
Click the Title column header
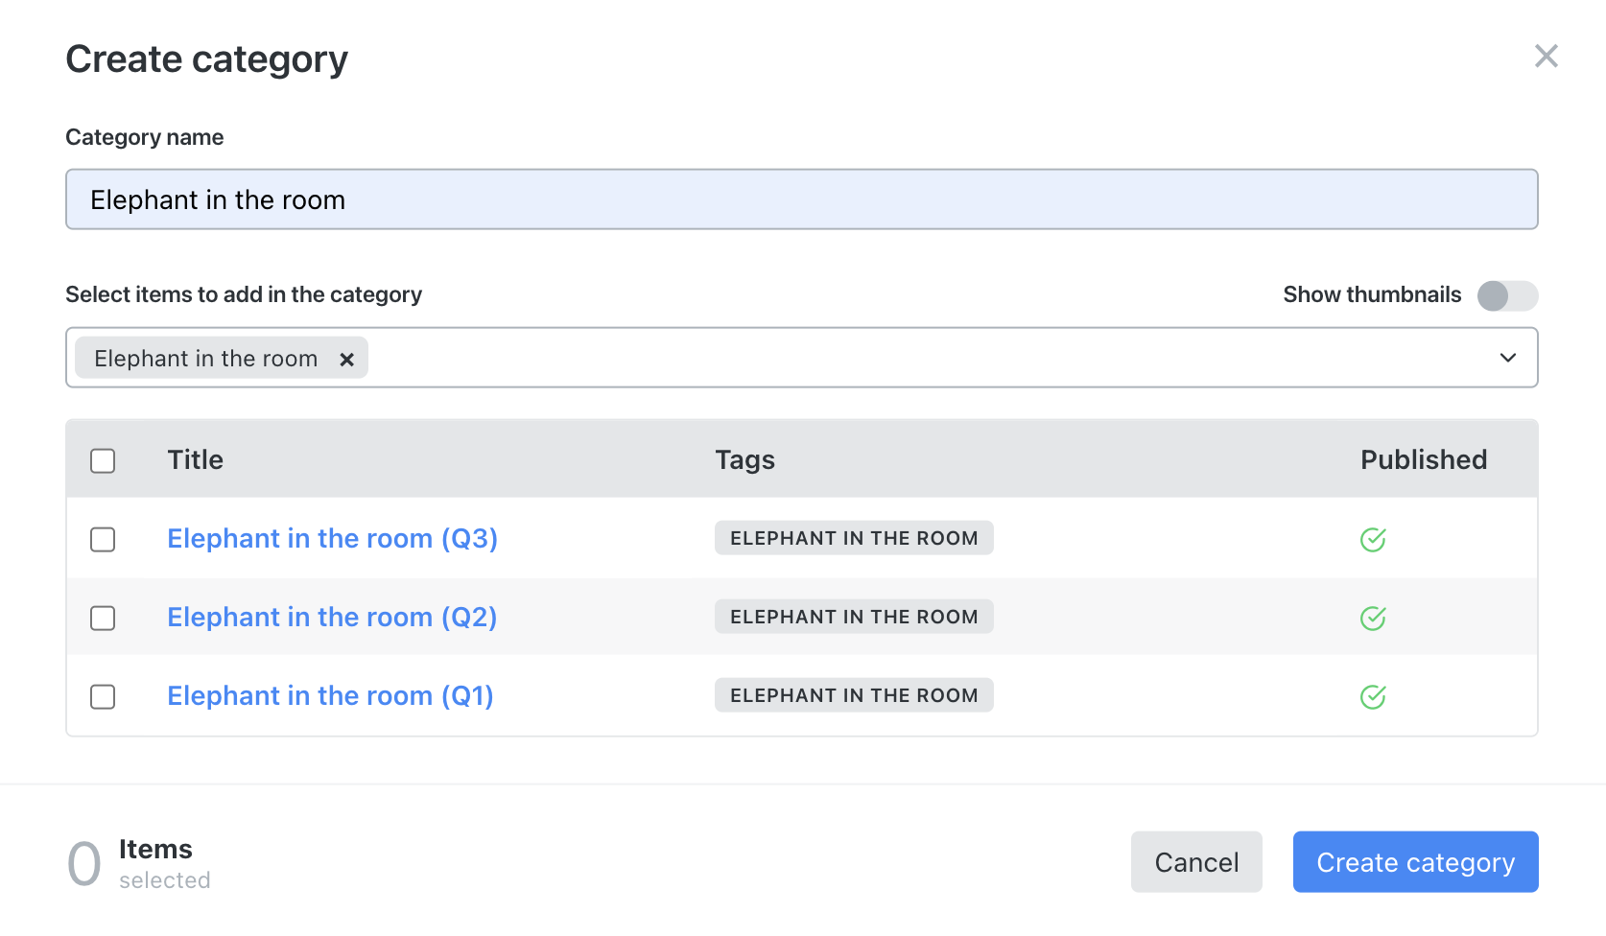click(x=196, y=460)
